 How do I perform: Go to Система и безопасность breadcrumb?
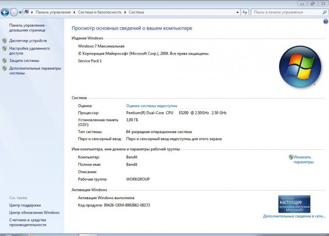[100, 12]
